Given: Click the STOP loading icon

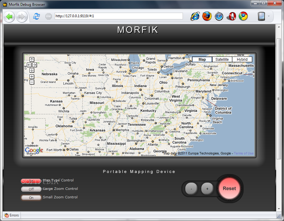Looking at the screenshot, I should click(48, 16).
